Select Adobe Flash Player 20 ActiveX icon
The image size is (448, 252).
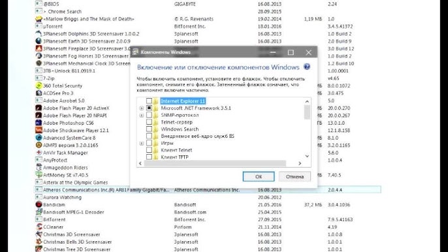point(39,108)
